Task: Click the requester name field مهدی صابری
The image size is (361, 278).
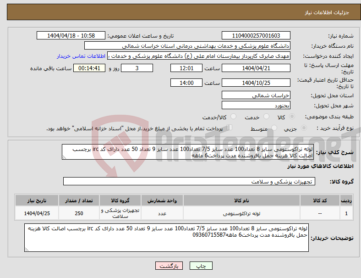Action: [x=199, y=56]
